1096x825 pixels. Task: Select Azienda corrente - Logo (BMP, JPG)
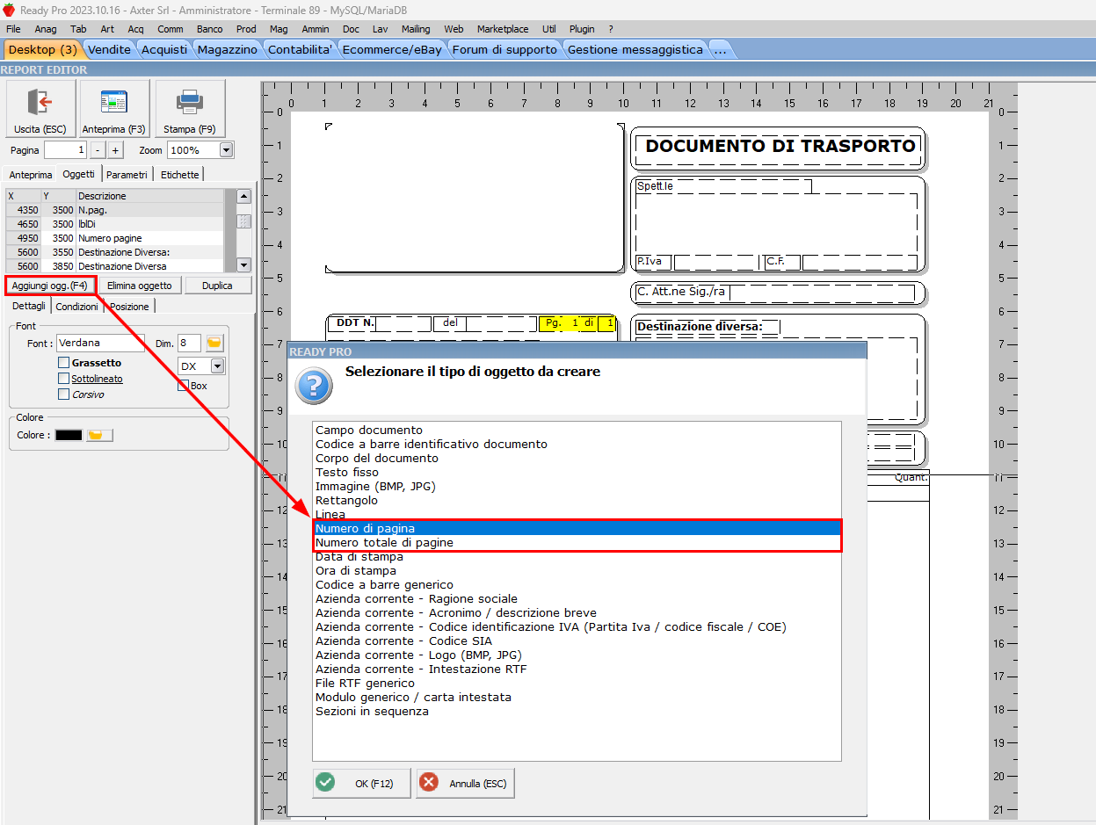coord(577,655)
